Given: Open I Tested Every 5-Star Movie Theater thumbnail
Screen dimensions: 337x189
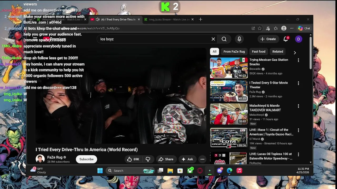Looking at the screenshot, I should (229, 91).
